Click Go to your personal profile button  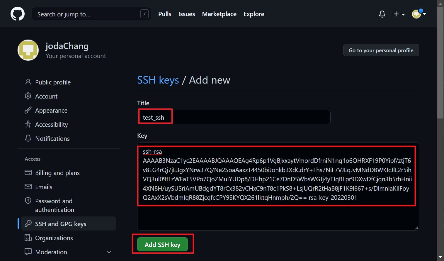click(x=381, y=50)
